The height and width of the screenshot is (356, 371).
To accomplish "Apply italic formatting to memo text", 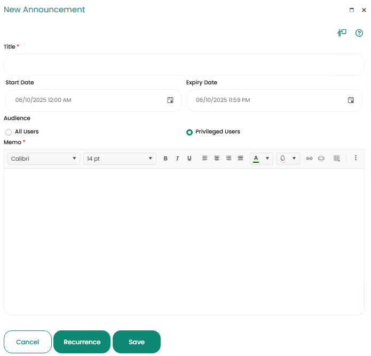I will (x=177, y=159).
